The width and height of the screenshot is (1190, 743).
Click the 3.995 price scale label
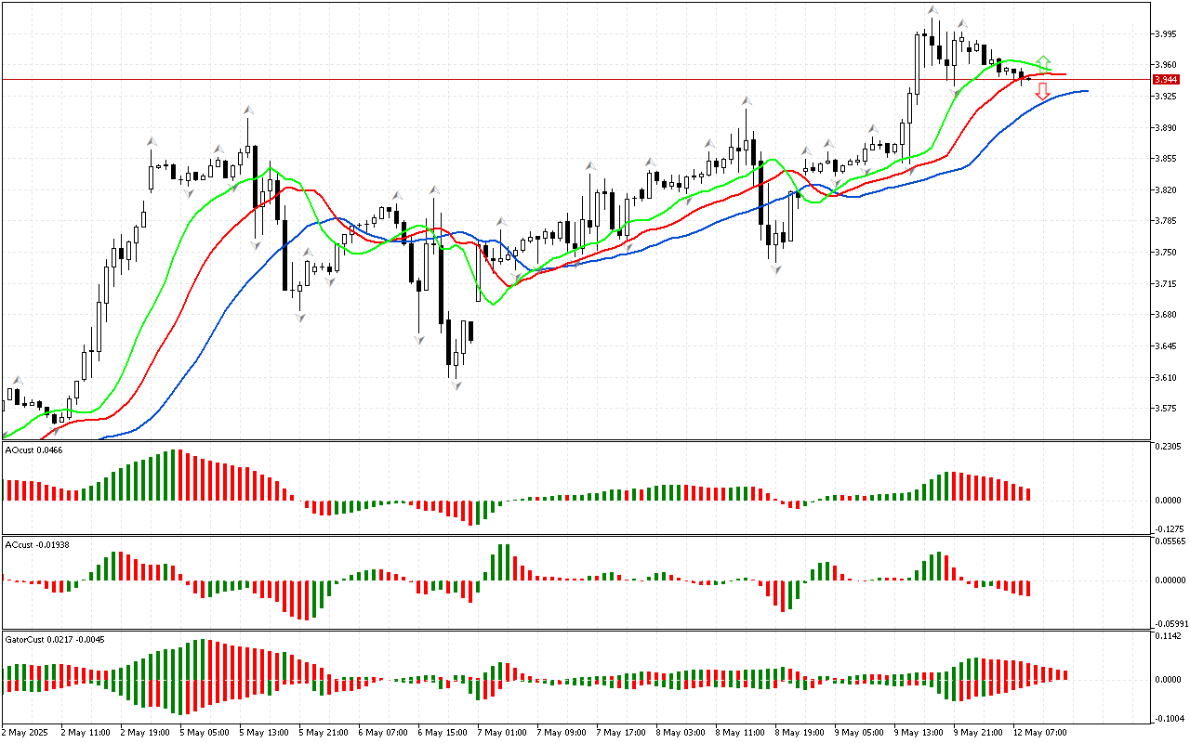(1165, 34)
